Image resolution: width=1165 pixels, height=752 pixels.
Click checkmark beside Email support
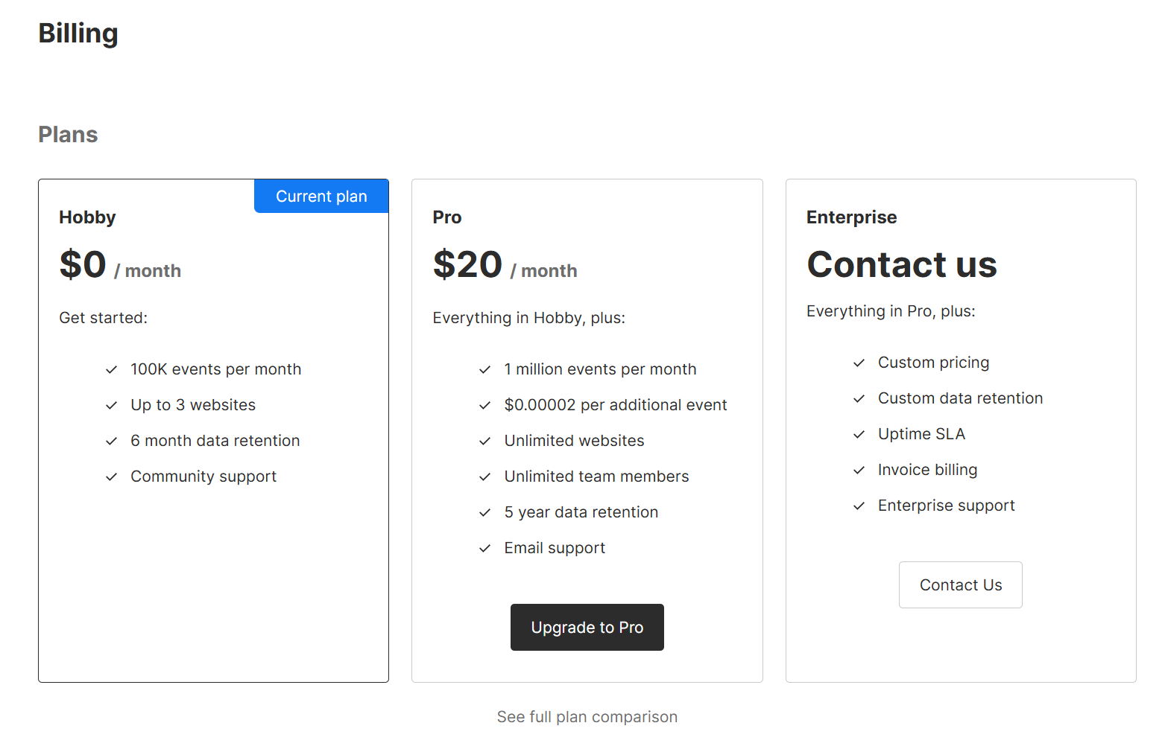tap(485, 548)
